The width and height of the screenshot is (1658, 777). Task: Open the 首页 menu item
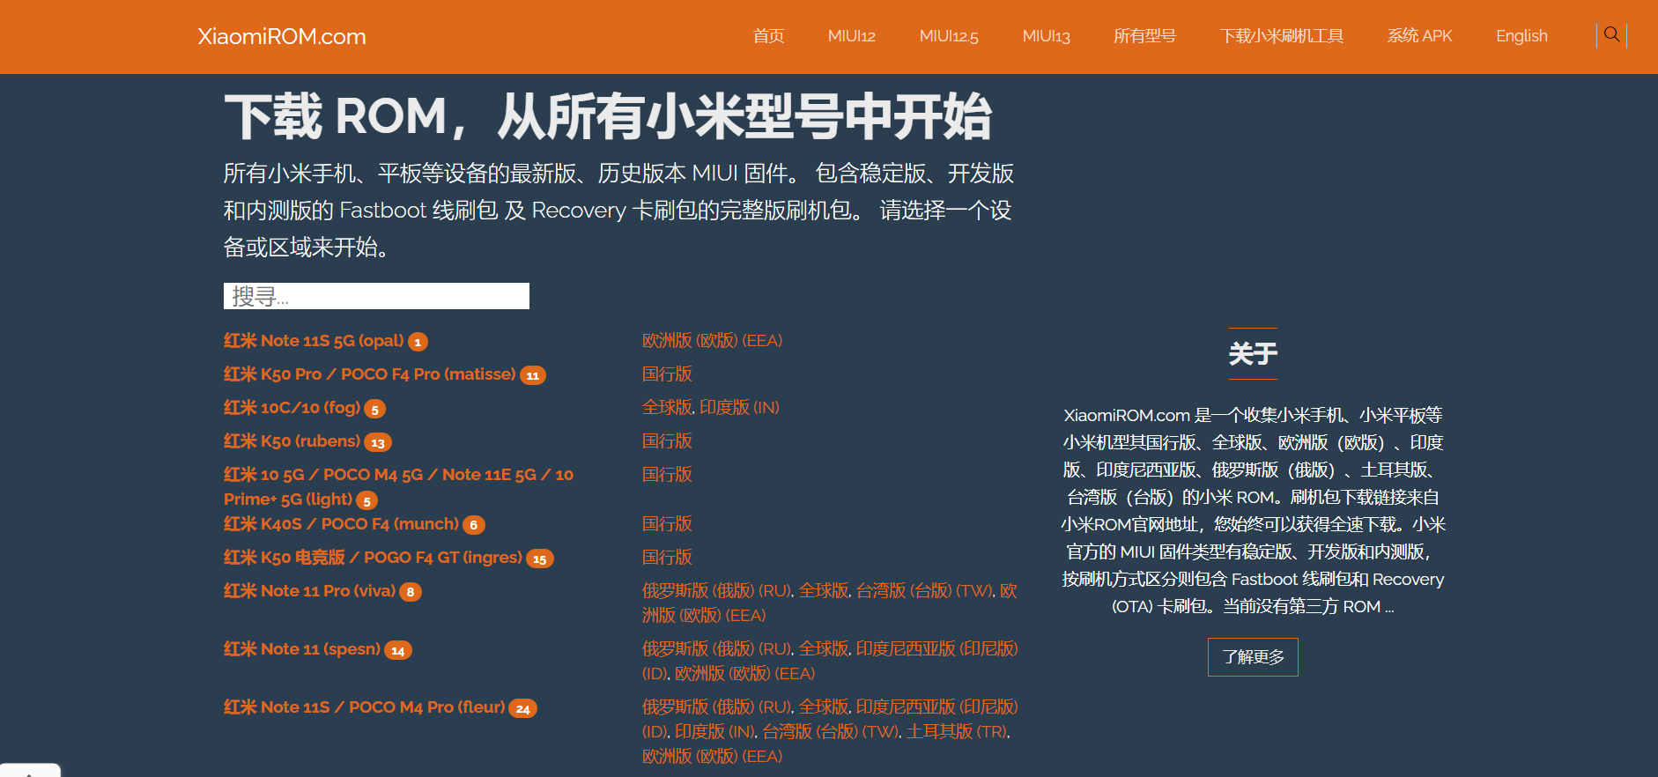768,36
